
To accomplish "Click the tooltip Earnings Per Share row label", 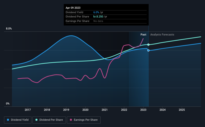I will tap(77, 21).
